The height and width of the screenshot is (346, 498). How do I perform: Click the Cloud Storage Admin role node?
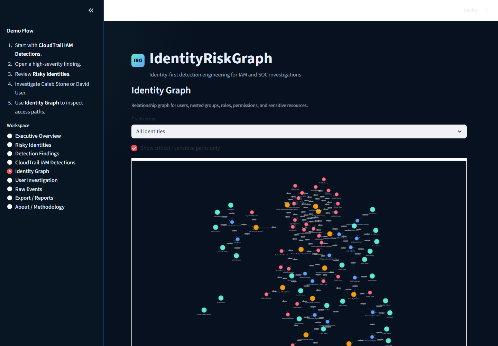306,335
